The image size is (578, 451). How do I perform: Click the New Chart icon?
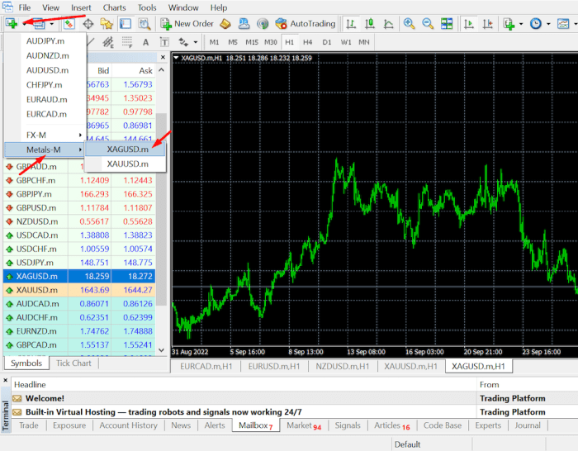[12, 24]
